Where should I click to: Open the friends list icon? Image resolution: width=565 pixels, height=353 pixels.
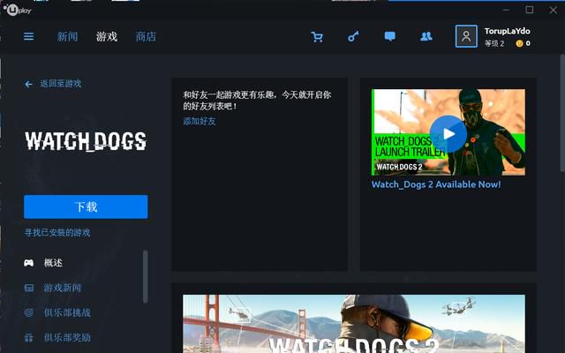pos(426,36)
